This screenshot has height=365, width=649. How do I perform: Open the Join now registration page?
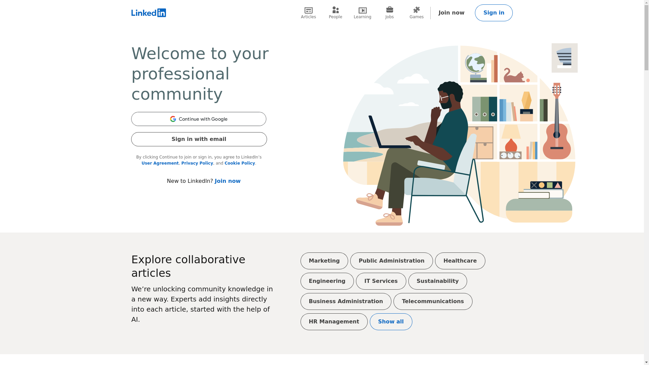(x=451, y=13)
